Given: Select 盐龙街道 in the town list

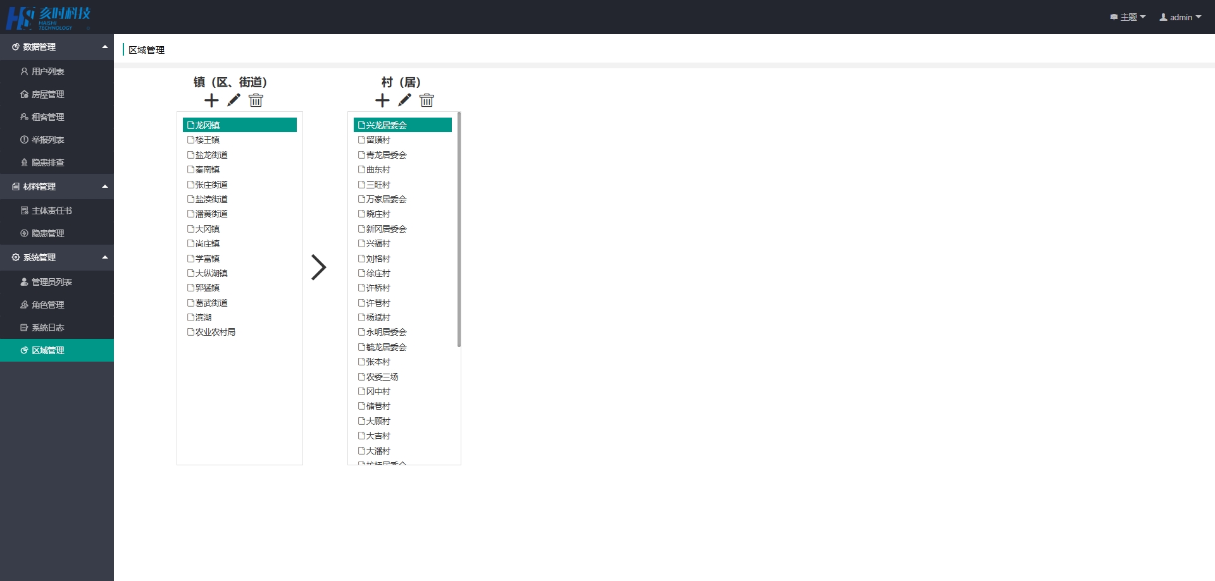Looking at the screenshot, I should point(211,155).
